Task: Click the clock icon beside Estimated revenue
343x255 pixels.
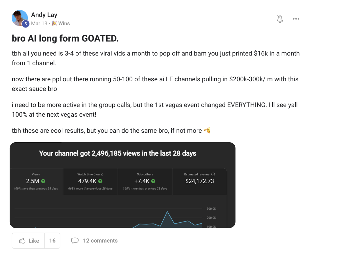Action: pyautogui.click(x=213, y=175)
